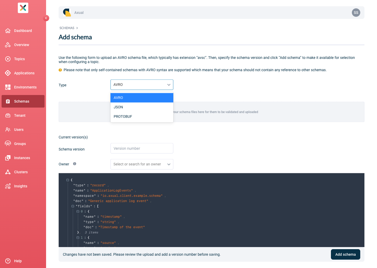Open the Environments grid icon
The width and height of the screenshot is (377, 268).
click(8, 87)
